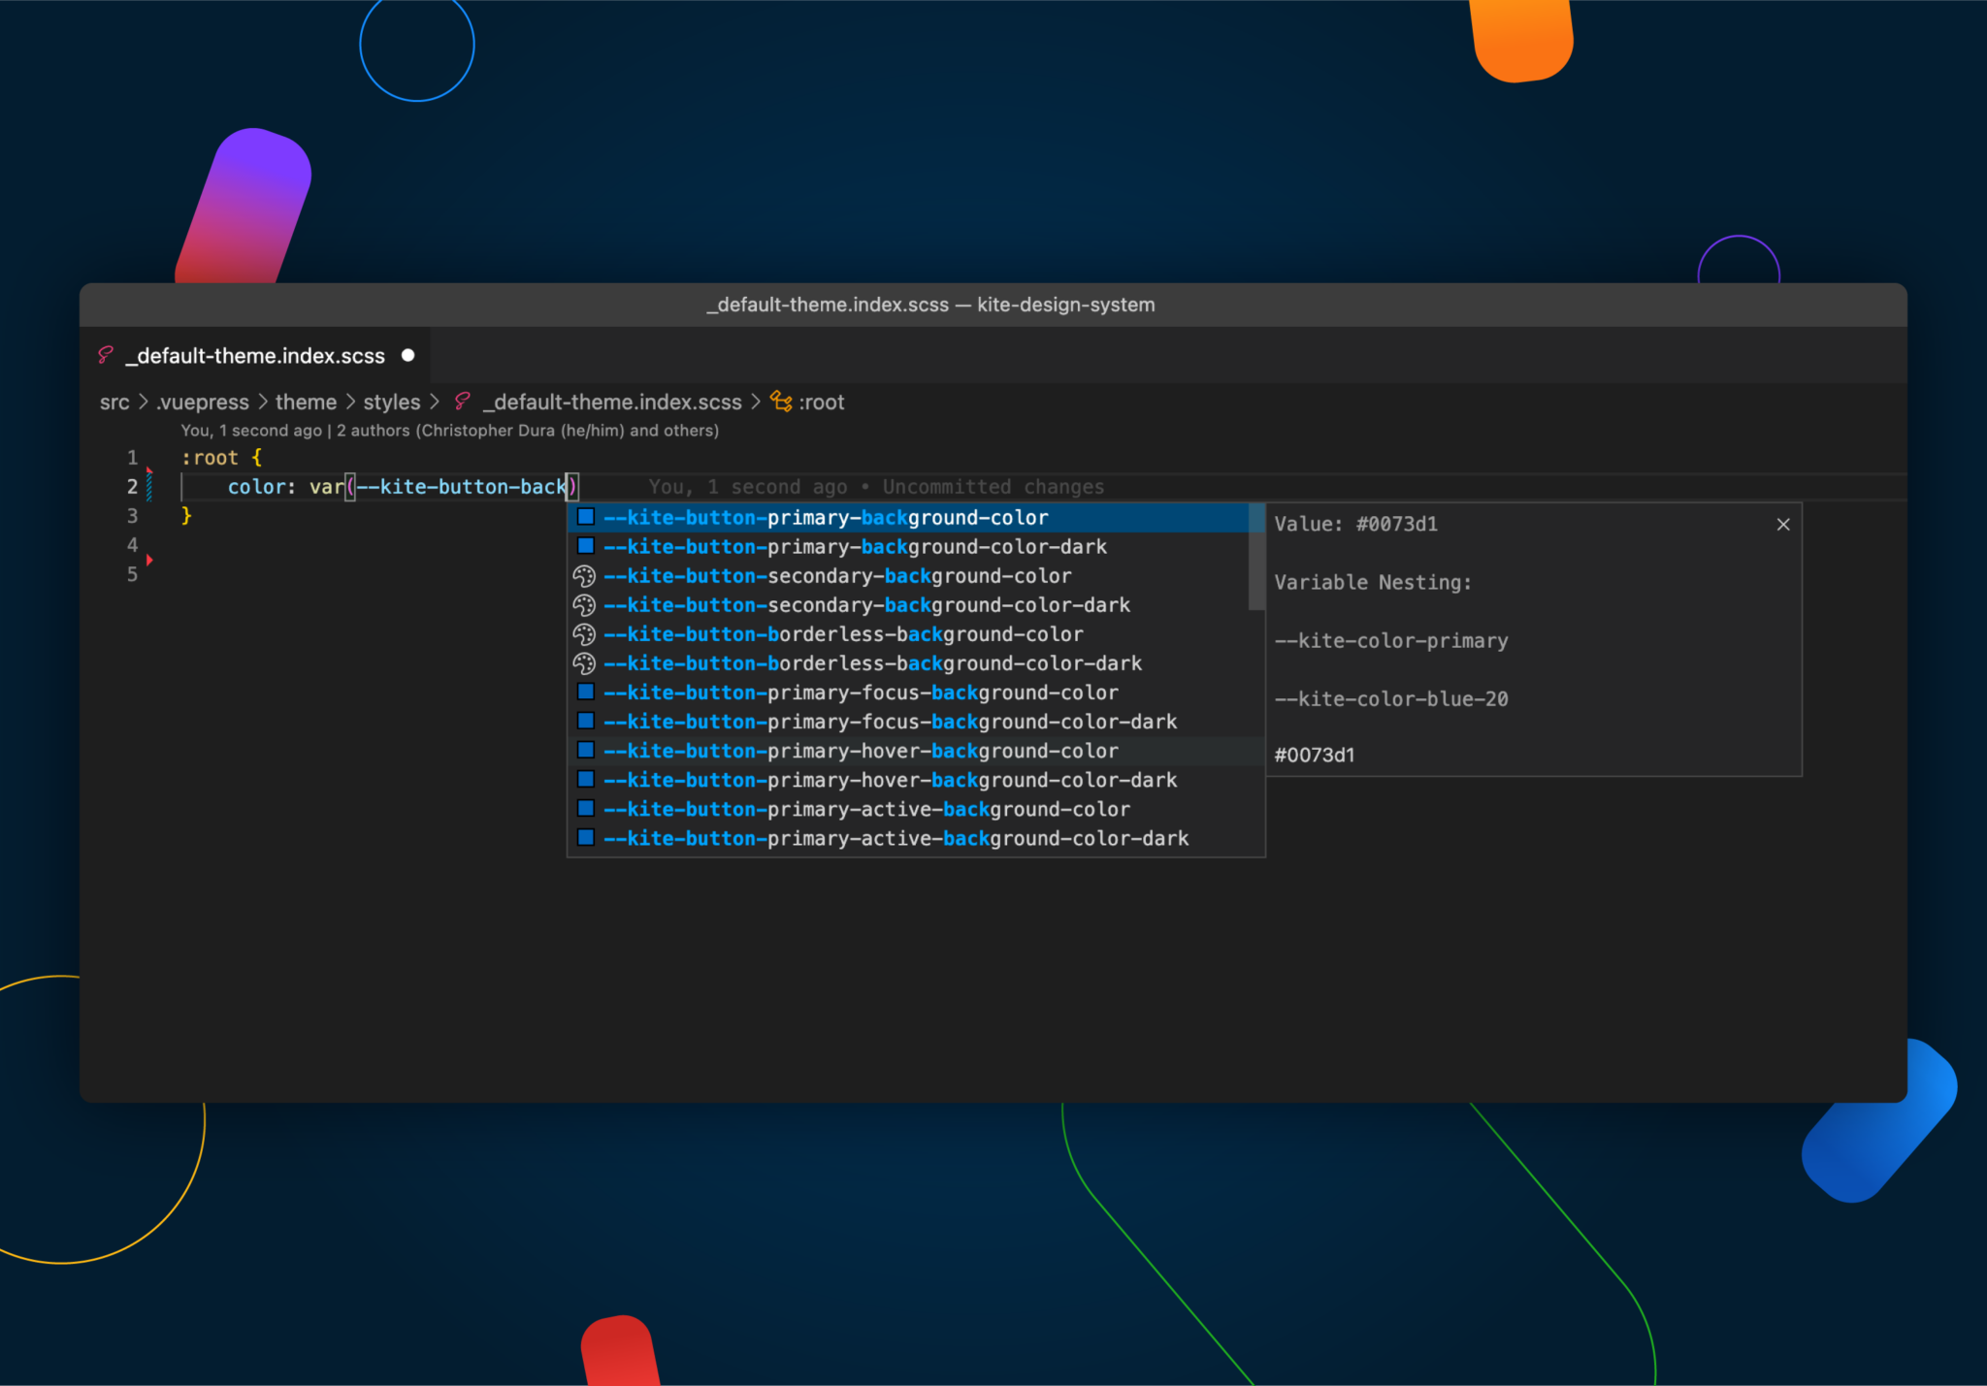Click the Sass file icon in the editor tab
The height and width of the screenshot is (1386, 1987).
(106, 356)
